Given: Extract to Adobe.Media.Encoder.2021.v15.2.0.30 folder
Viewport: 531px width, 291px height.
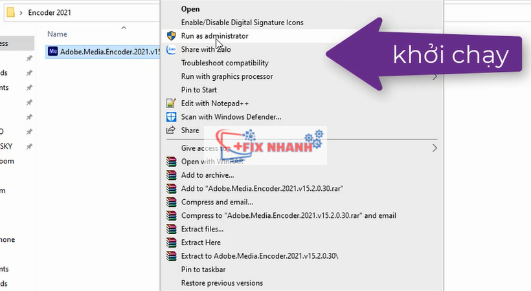Looking at the screenshot, I should pyautogui.click(x=260, y=256).
